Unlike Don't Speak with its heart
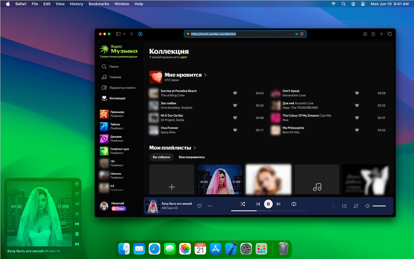The width and height of the screenshot is (414, 259). [x=357, y=93]
